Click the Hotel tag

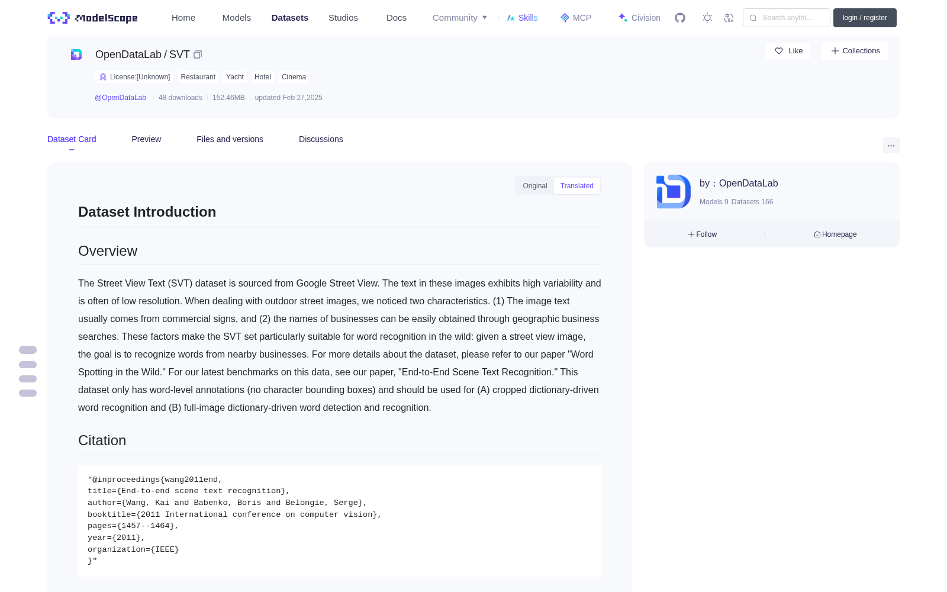(263, 77)
